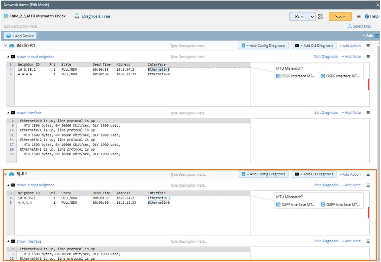This screenshot has height=262, width=381.
Task: Click BJ-R1 show ip ospf neighbor link
Action: point(36,185)
